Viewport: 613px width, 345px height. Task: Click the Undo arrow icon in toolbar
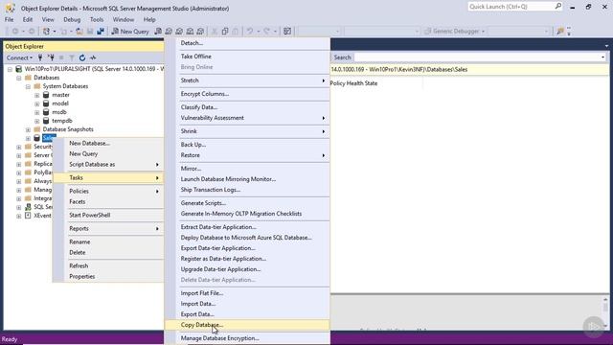(249, 32)
